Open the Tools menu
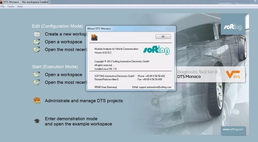258x142 pixels. tap(11, 6)
